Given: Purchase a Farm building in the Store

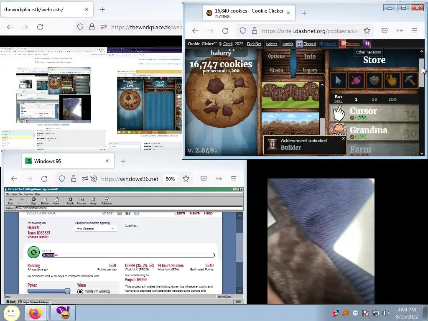Looking at the screenshot, I should point(374,150).
